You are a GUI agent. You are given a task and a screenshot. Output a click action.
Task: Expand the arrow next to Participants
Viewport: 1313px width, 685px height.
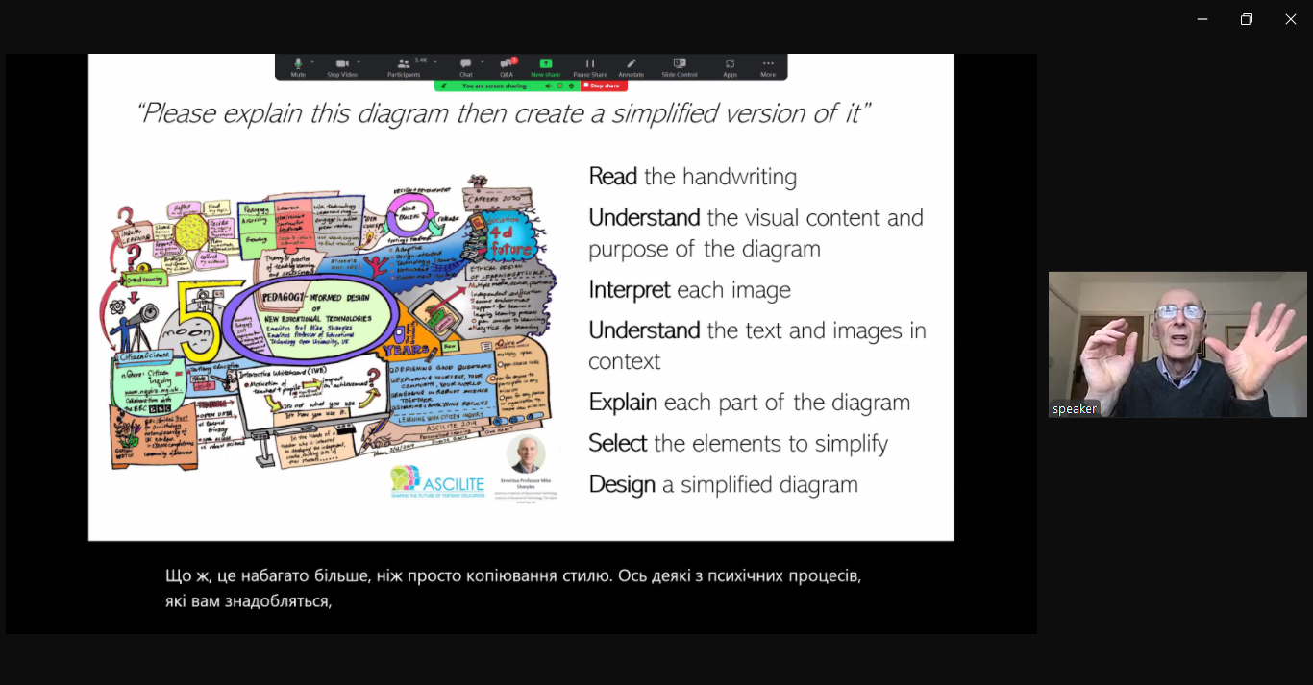pos(435,61)
